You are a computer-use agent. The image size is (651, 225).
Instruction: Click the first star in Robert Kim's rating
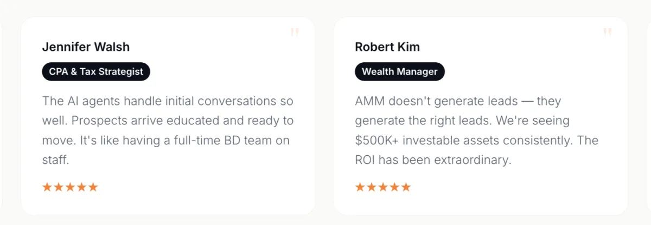point(360,187)
